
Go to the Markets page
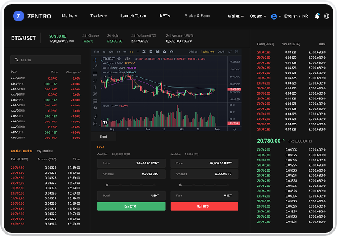point(69,16)
